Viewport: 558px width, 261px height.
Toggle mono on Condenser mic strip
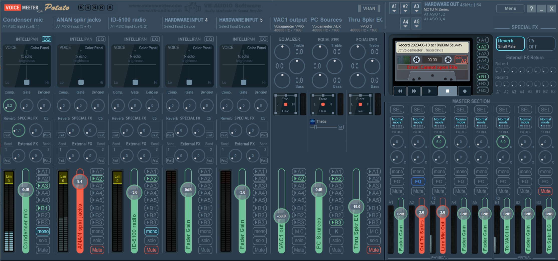tap(43, 231)
